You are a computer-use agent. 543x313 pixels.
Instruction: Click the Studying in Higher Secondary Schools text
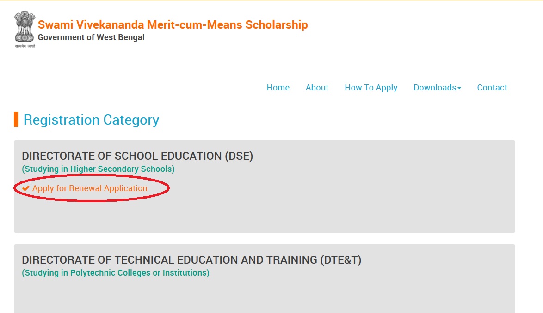(x=98, y=169)
